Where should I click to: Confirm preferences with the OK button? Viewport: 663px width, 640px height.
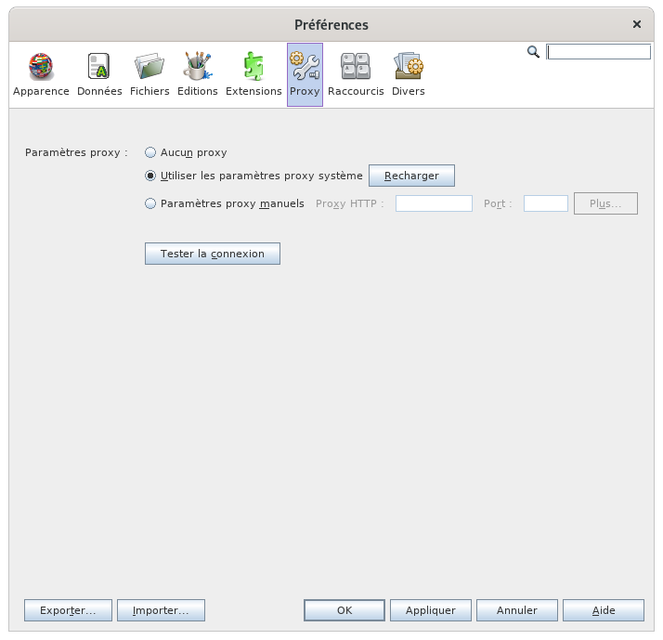[344, 610]
